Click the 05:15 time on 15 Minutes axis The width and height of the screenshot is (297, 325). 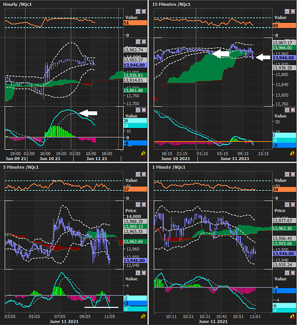tap(222, 153)
